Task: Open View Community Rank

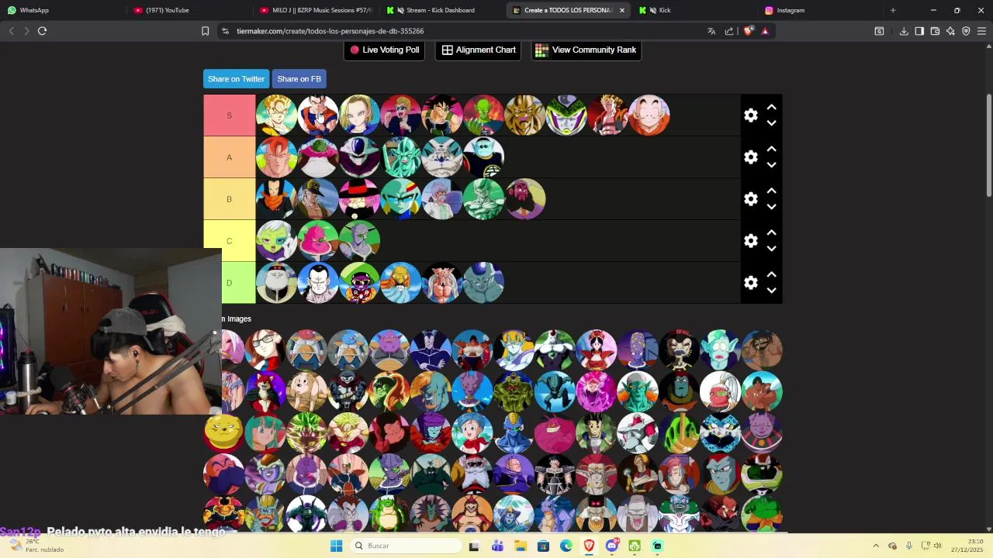Action: pyautogui.click(x=586, y=50)
